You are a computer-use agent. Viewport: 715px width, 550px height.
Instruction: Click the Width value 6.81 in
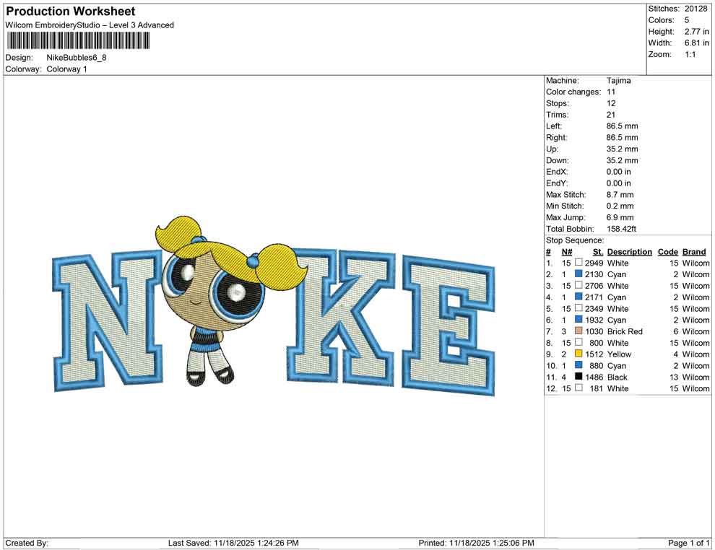coord(697,43)
